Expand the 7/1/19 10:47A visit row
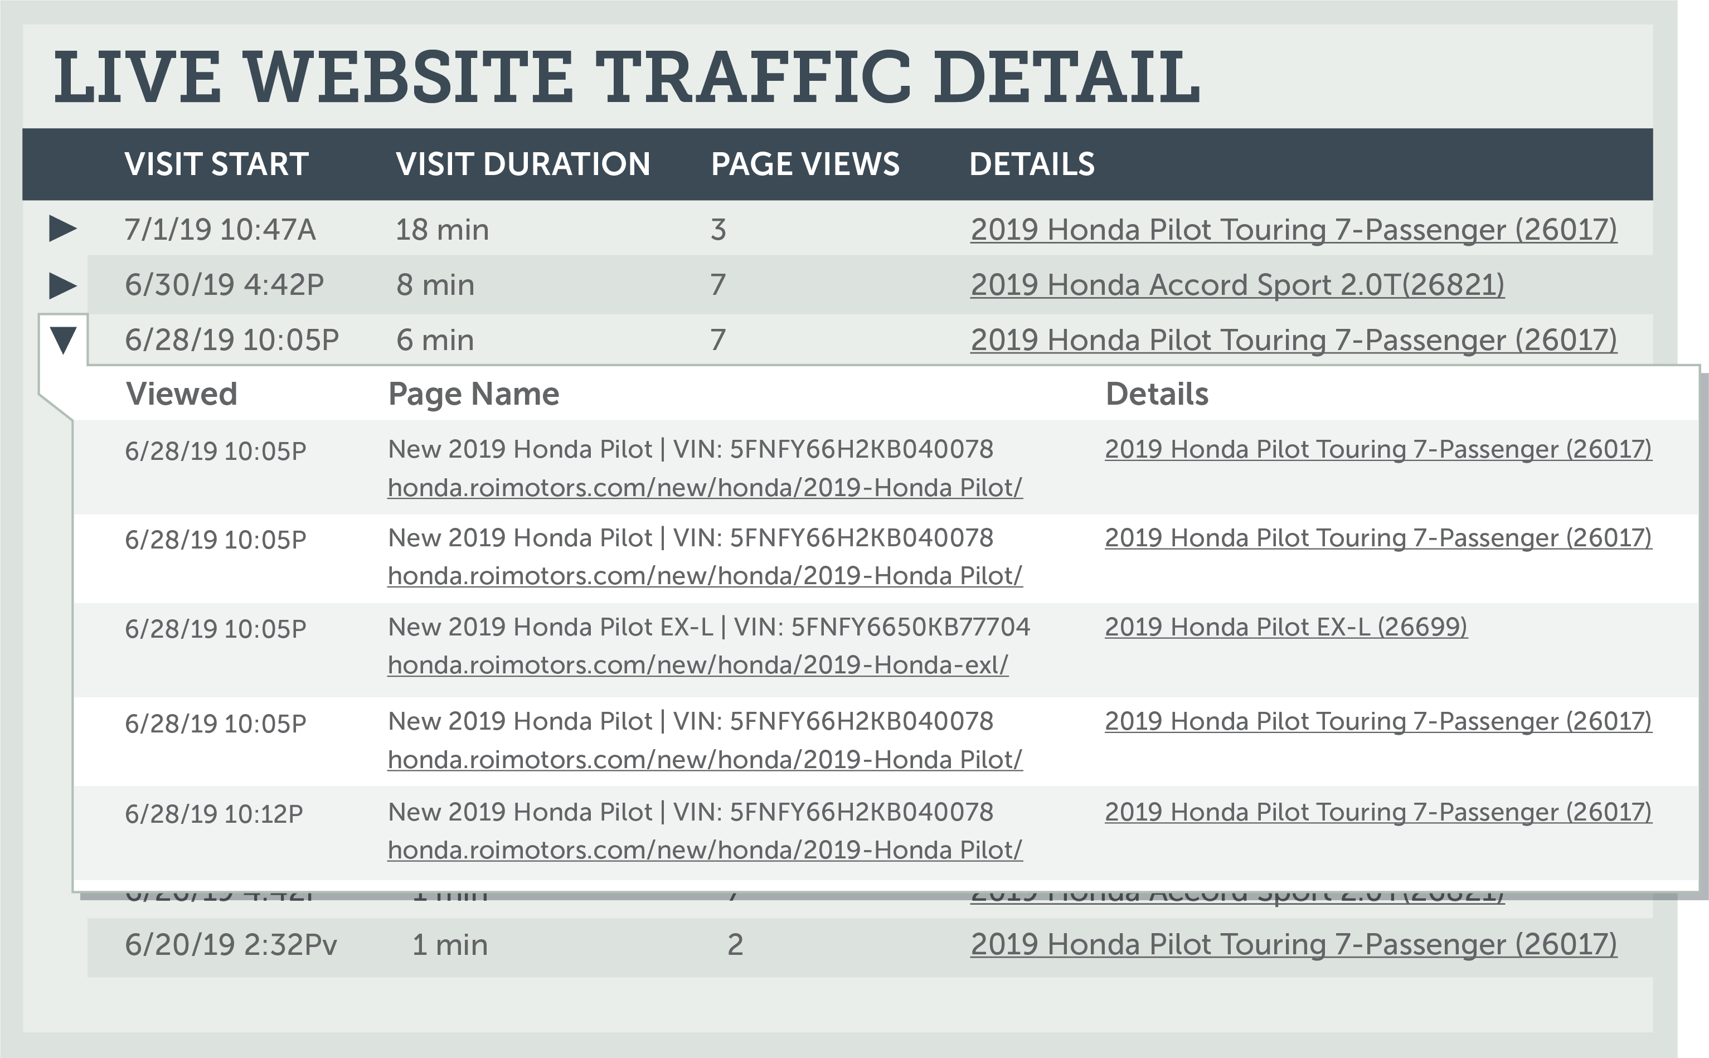 [62, 229]
